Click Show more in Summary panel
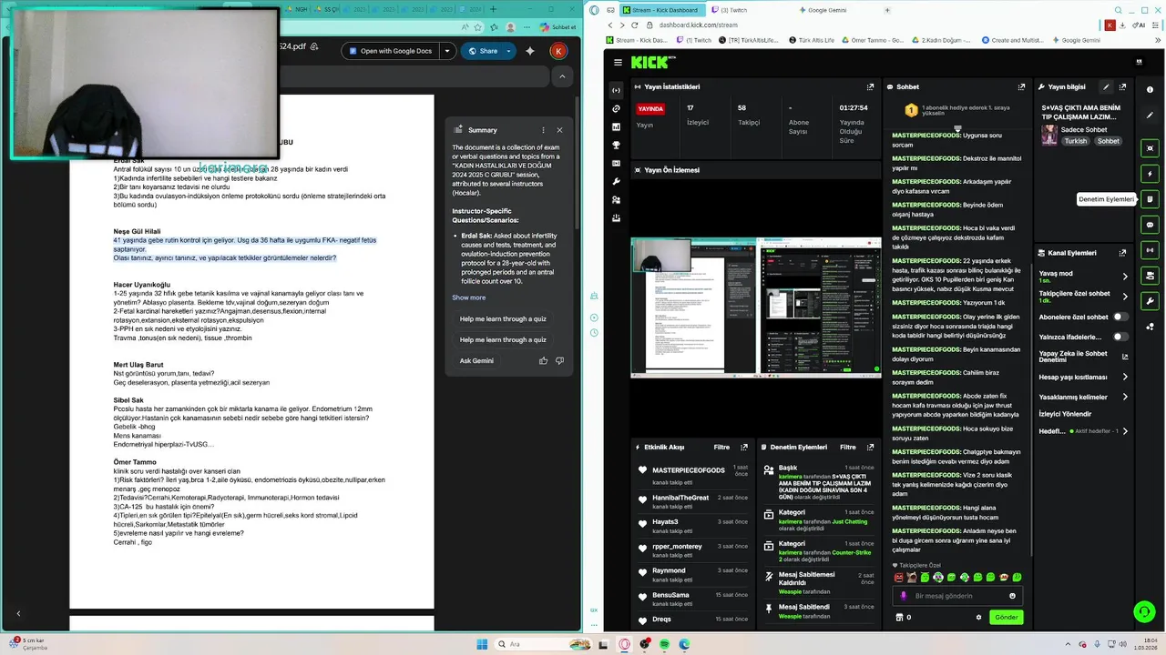 [x=469, y=297]
